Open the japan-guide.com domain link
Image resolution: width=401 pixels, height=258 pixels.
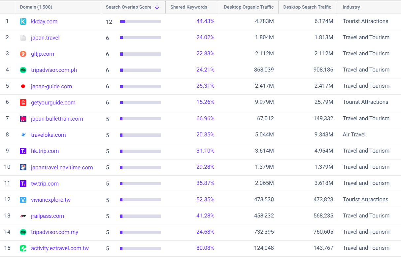[x=51, y=86]
